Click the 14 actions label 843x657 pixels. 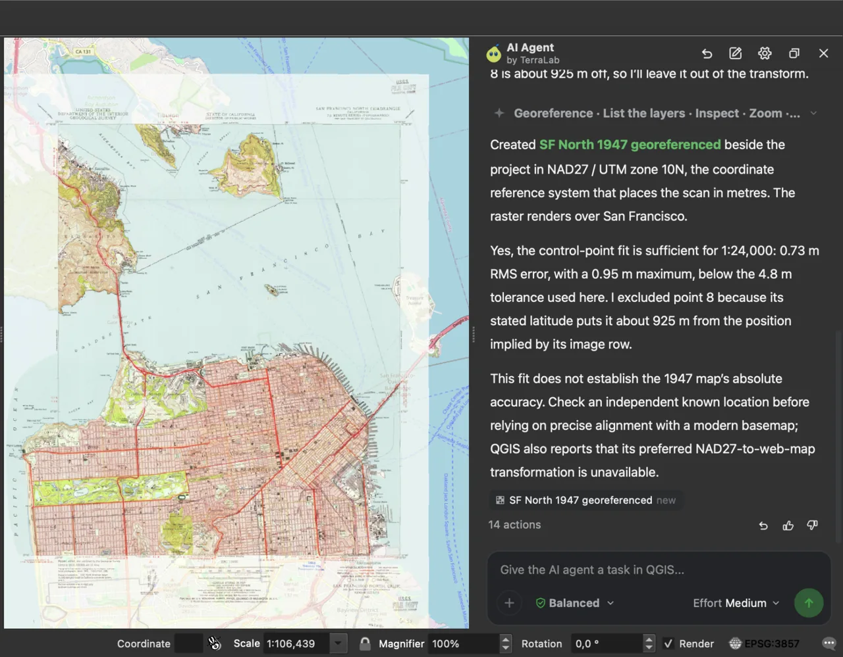point(514,525)
